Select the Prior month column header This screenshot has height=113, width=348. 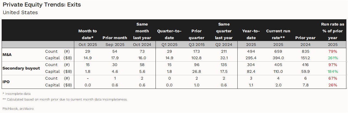(115, 38)
